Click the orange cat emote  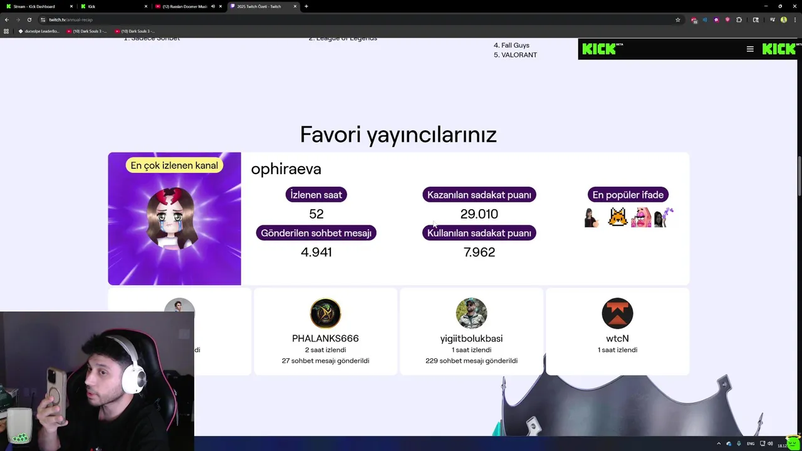pos(618,217)
